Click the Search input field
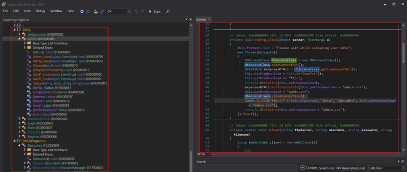Viewport: 407px width, 172px height. click(x=246, y=168)
